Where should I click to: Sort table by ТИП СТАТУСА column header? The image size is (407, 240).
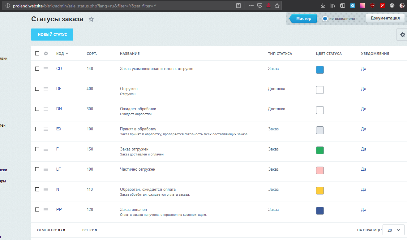click(x=280, y=54)
